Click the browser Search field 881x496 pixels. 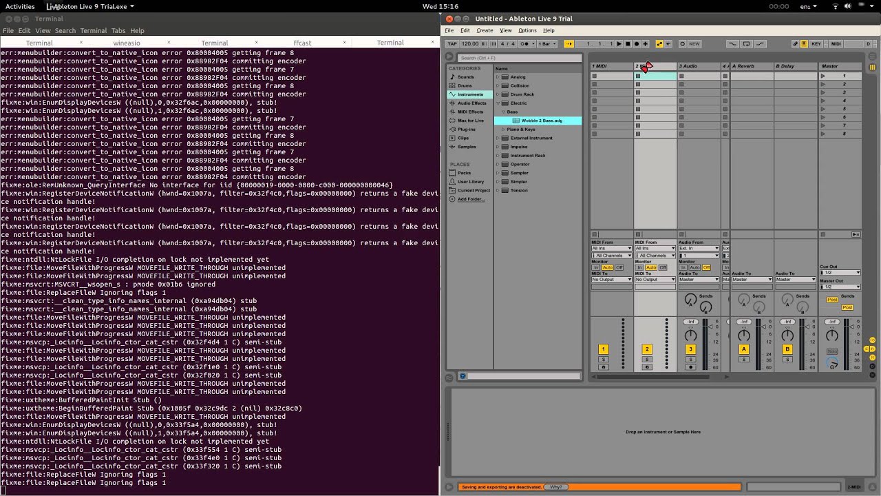520,58
